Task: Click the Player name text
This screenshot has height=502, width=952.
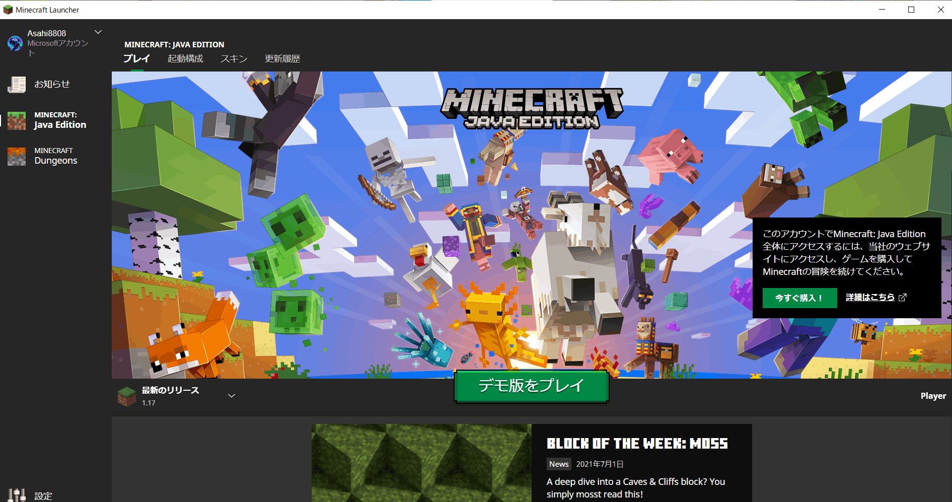Action: [x=933, y=396]
